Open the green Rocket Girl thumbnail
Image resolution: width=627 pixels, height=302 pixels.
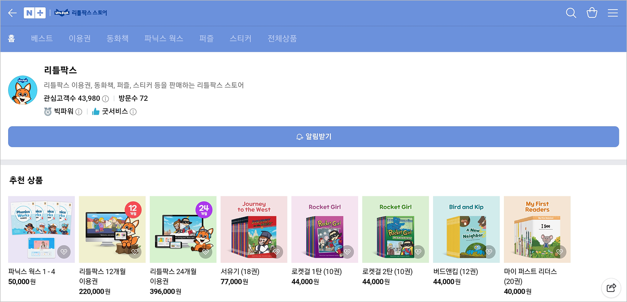point(396,230)
